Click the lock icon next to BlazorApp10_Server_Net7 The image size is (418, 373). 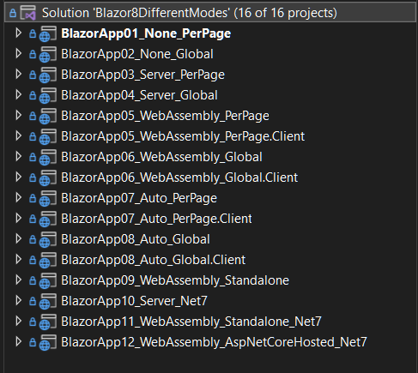click(x=33, y=301)
